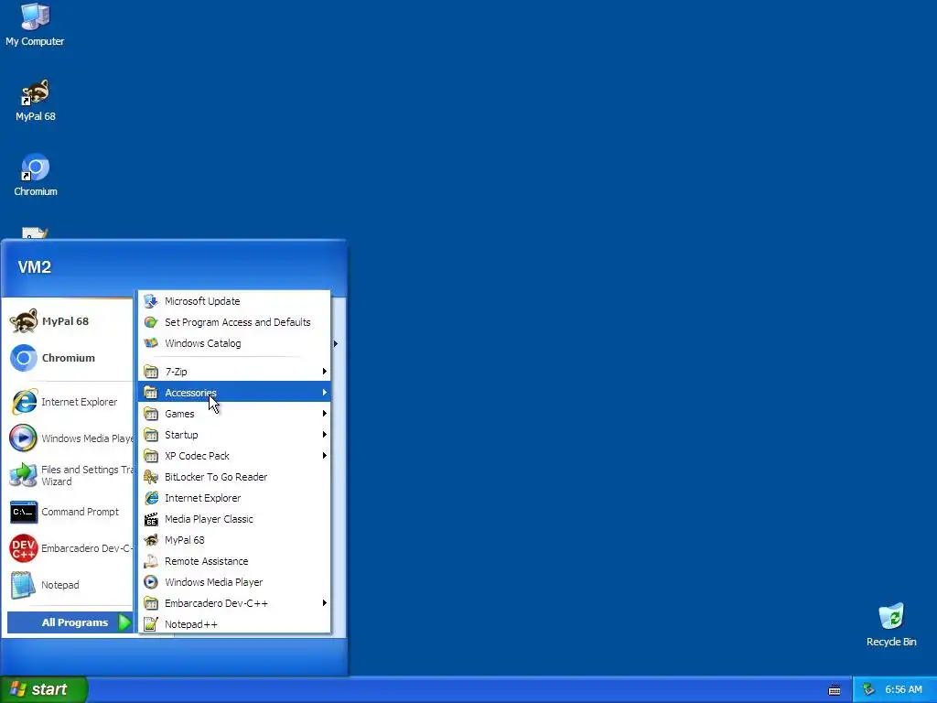Click the All Programs button
Viewport: 937px width, 703px height.
tap(70, 622)
